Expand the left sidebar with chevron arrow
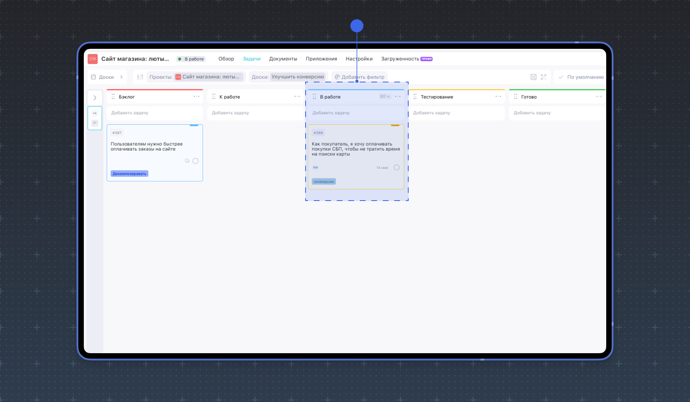690x402 pixels. click(x=95, y=98)
